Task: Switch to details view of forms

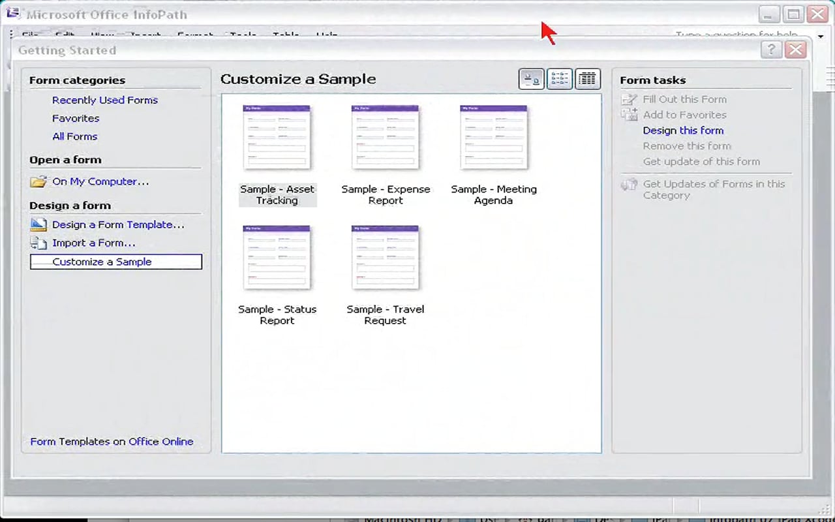Action: 588,79
